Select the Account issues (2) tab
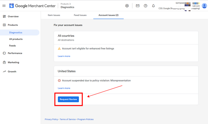The image size is (208, 124). pos(109,15)
